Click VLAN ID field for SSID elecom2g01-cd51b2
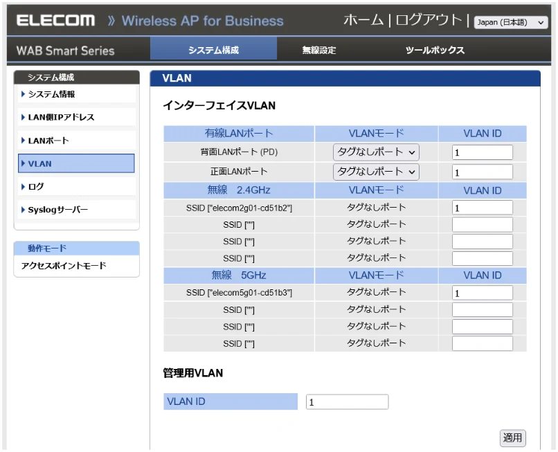The height and width of the screenshot is (452, 558). [483, 208]
